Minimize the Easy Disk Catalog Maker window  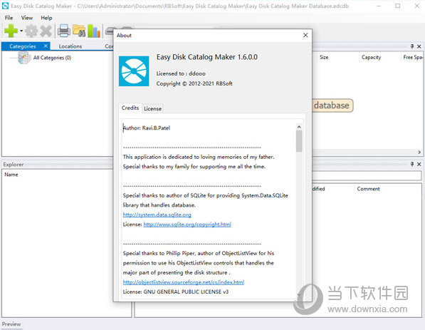click(x=379, y=6)
